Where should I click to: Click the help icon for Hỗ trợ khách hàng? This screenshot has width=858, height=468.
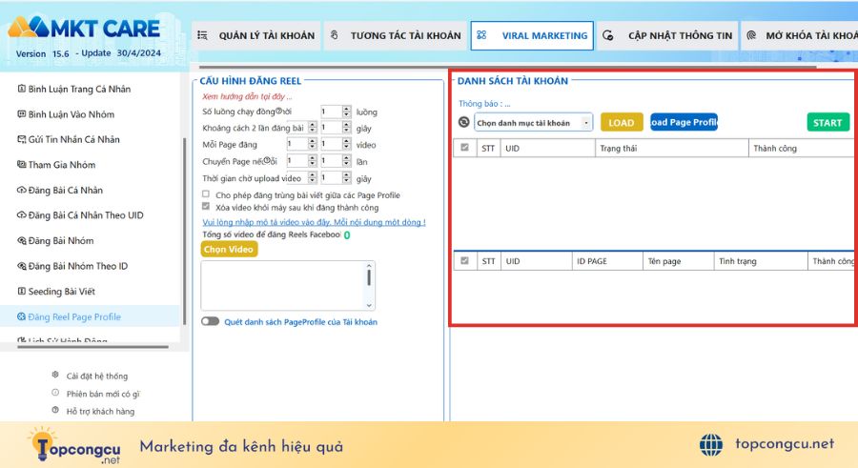(x=55, y=410)
